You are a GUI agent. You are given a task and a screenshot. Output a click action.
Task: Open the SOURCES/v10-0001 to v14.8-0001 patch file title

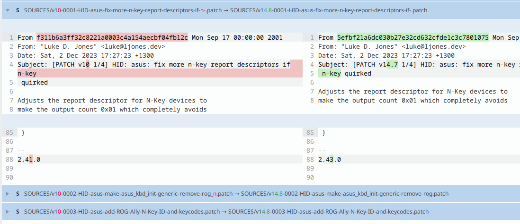(225, 10)
